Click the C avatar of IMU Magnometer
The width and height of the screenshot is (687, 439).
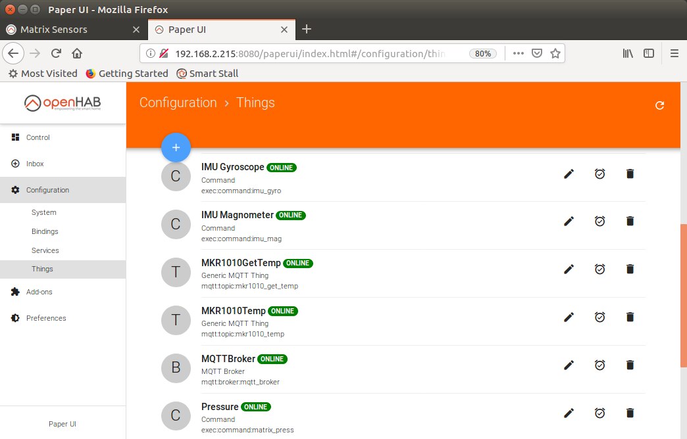coord(176,224)
